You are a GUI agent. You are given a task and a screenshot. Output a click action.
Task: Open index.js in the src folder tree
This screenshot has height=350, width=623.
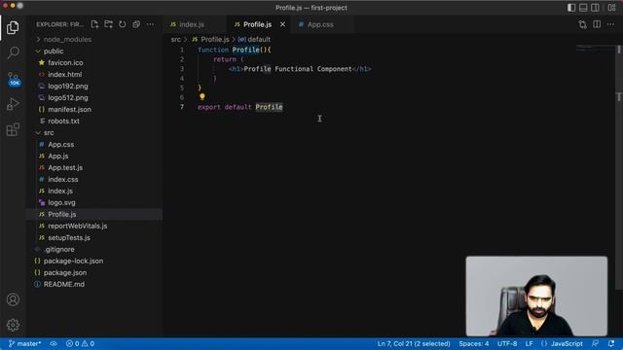pos(94,191)
